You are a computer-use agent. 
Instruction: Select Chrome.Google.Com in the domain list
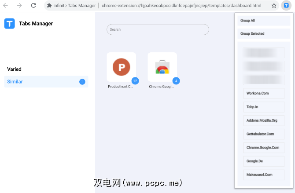coord(264,148)
